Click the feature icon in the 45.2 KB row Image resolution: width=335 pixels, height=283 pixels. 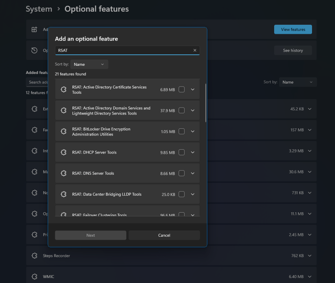tap(34, 109)
